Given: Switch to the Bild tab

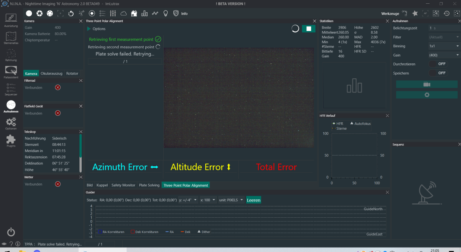Looking at the screenshot, I should [x=89, y=185].
